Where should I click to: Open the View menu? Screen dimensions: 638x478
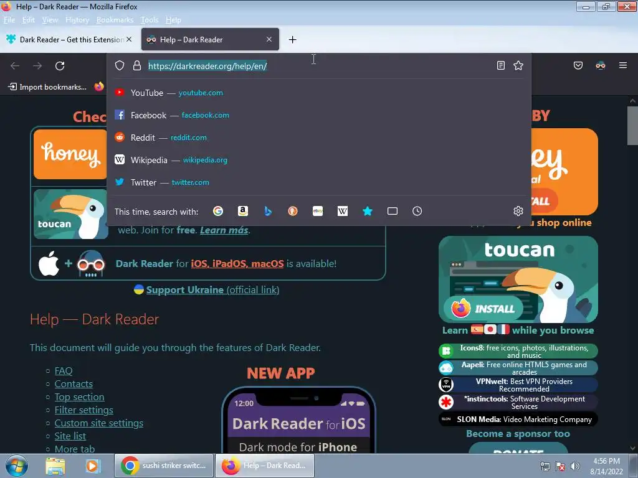coord(50,20)
